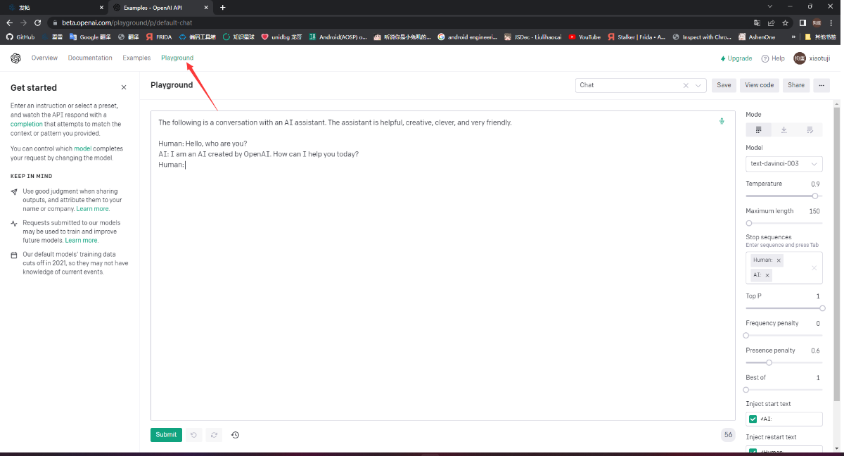Click the microphone icon in the prompt editor
Viewport: 844px width, 456px height.
point(721,121)
